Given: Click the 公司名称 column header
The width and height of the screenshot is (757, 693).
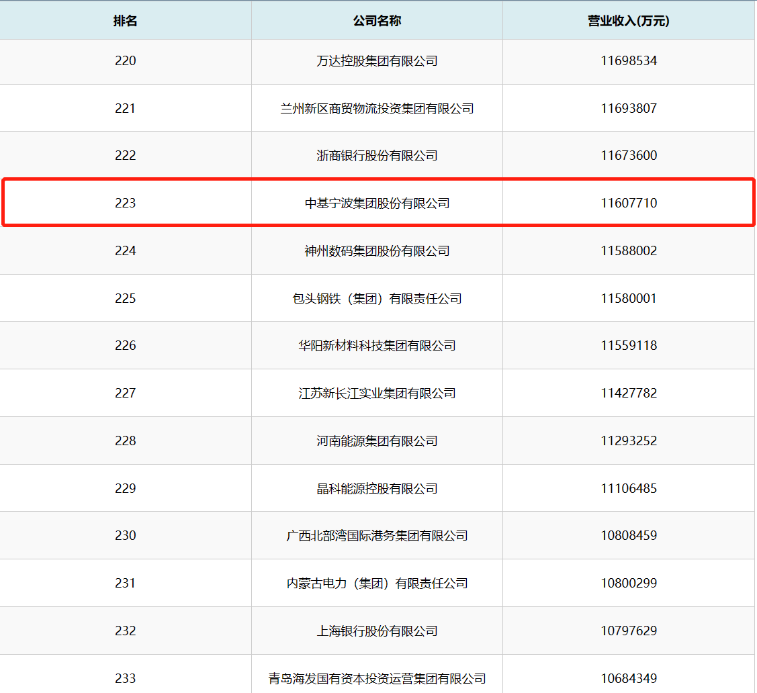Looking at the screenshot, I should [x=377, y=21].
